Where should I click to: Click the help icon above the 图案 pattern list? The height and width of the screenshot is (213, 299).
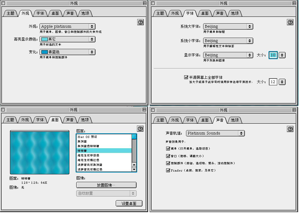[x=140, y=129]
